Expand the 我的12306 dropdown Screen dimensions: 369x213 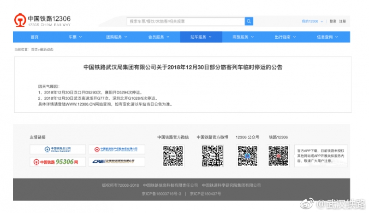coord(312,21)
